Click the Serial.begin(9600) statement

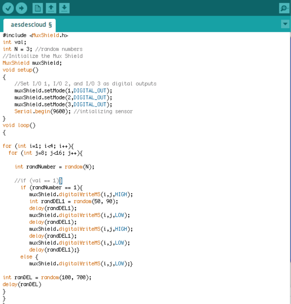pos(42,111)
